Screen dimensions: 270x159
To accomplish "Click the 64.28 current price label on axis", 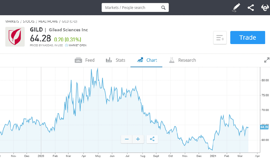I will (x=264, y=127).
